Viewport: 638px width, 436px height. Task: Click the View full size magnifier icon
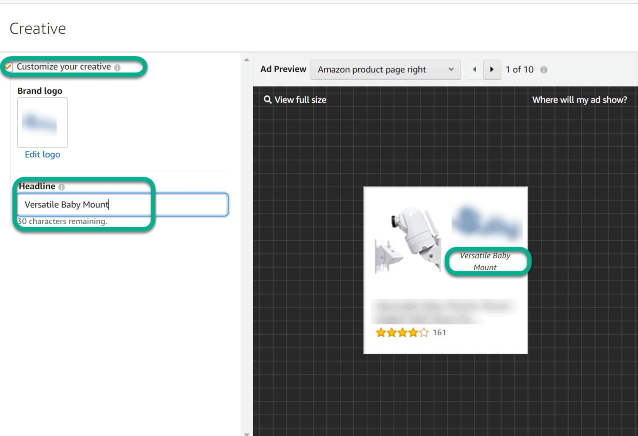[268, 100]
